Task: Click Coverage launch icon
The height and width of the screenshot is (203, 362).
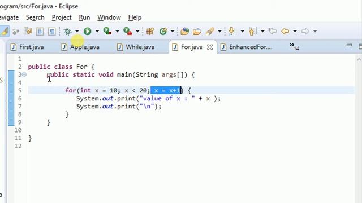Action: coord(107,31)
